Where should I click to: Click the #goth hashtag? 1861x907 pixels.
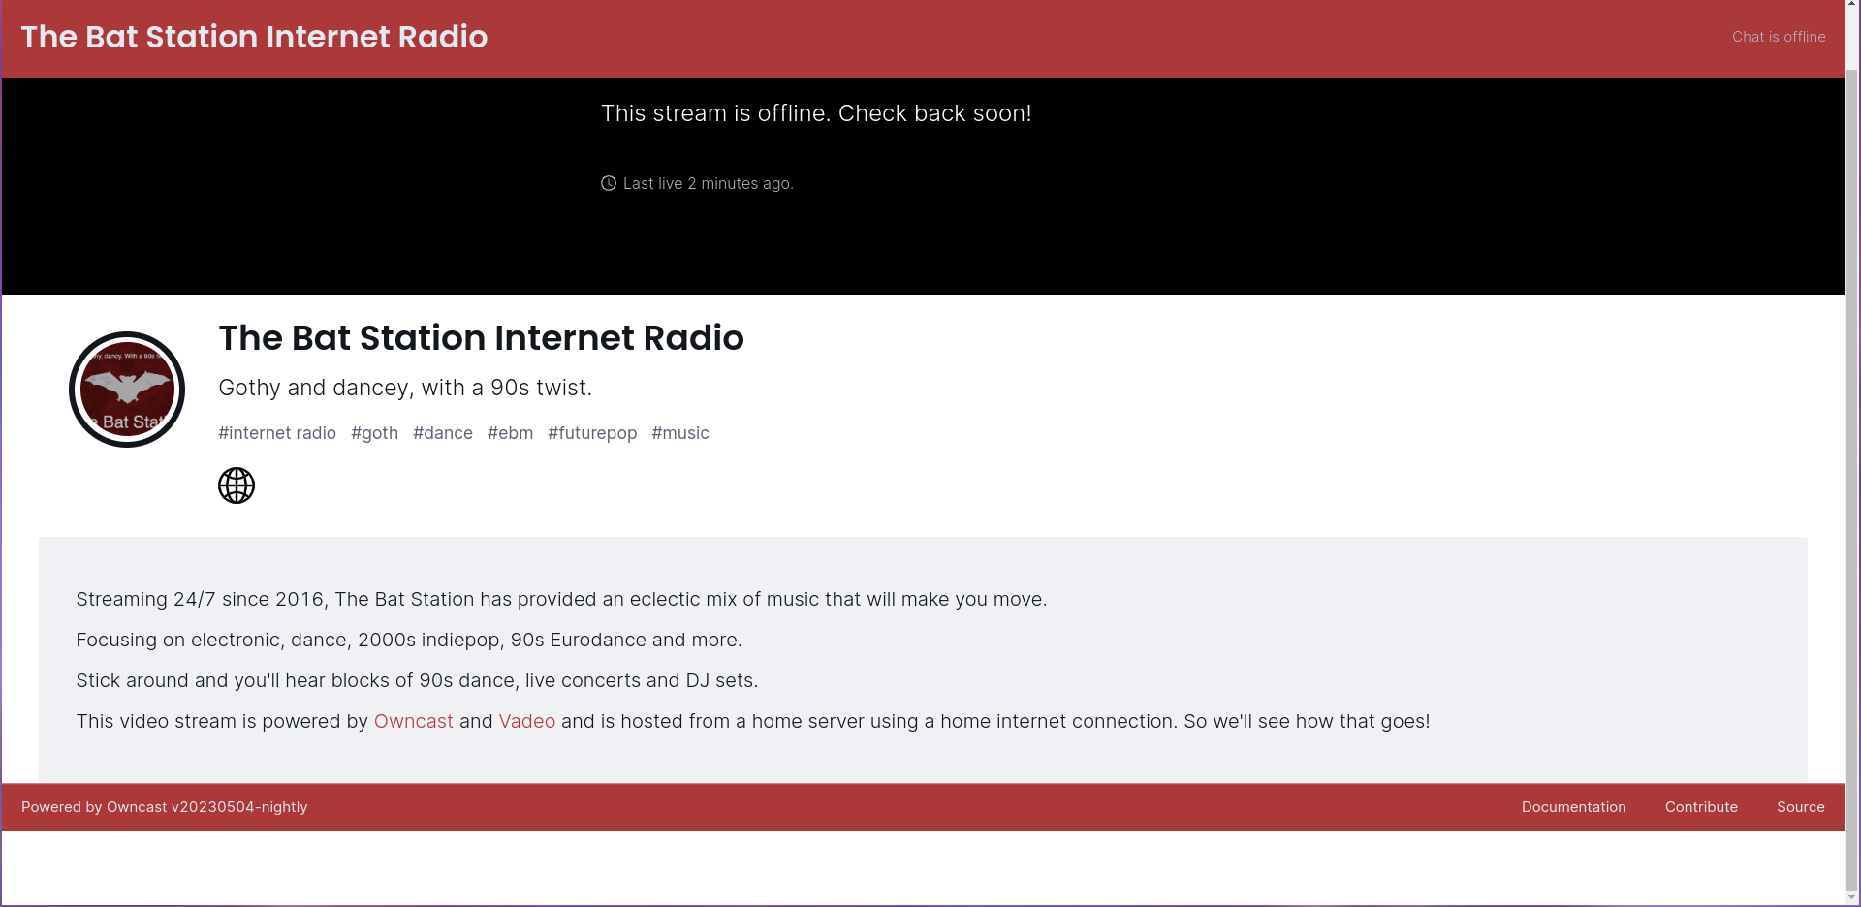(374, 433)
